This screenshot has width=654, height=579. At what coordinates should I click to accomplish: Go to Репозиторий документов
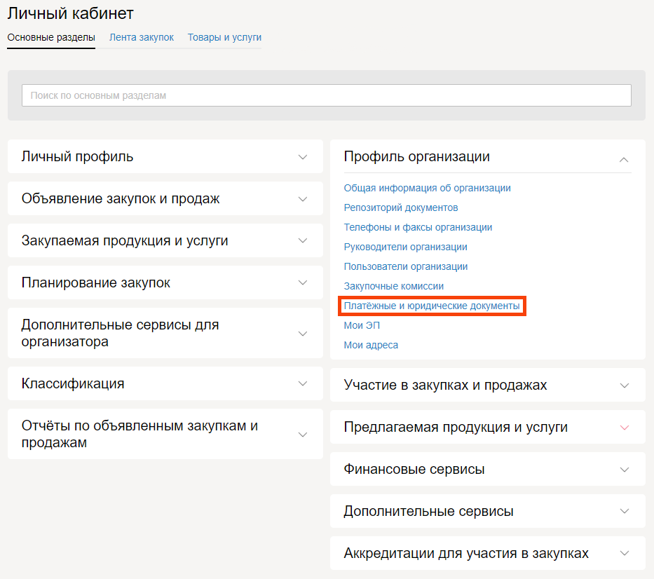[400, 207]
